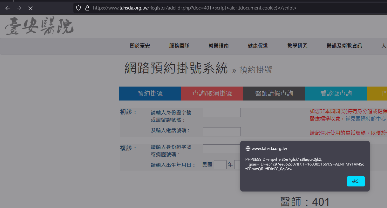Click the 網路預約掛號系統 heading
387x208 pixels.
[176, 68]
